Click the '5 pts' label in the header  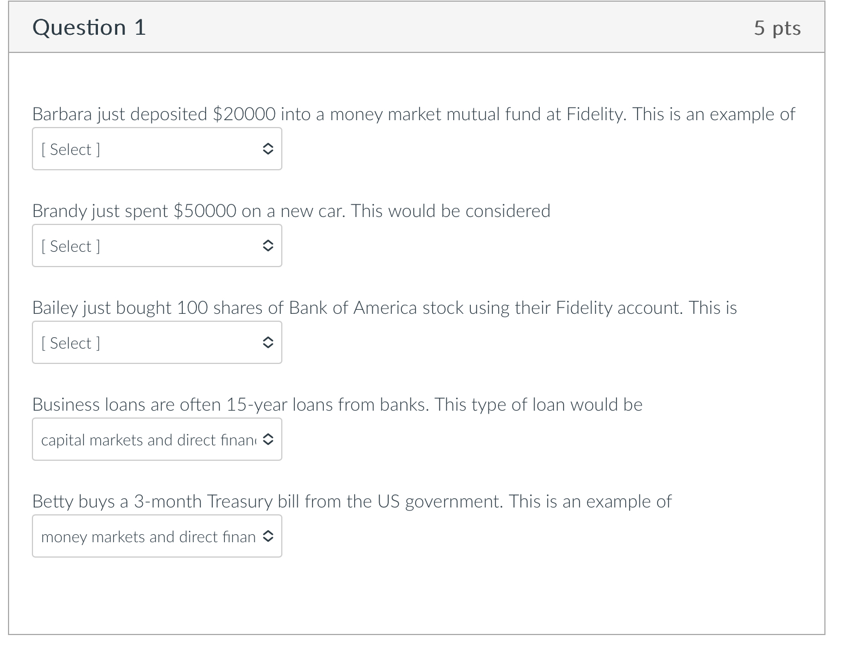pyautogui.click(x=778, y=27)
